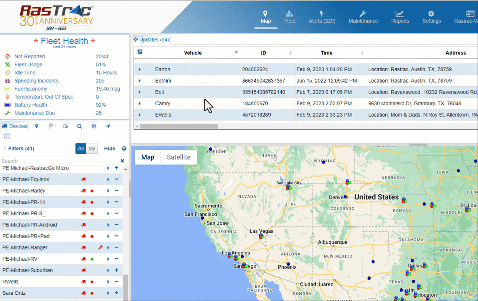The height and width of the screenshot is (301, 478).
Task: Add Sara Ortiz using plus toggle
Action: (x=117, y=293)
